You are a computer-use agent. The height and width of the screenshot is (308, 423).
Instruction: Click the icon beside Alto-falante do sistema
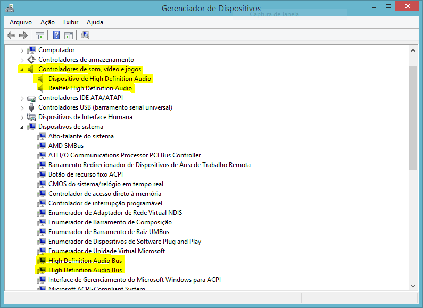click(42, 136)
